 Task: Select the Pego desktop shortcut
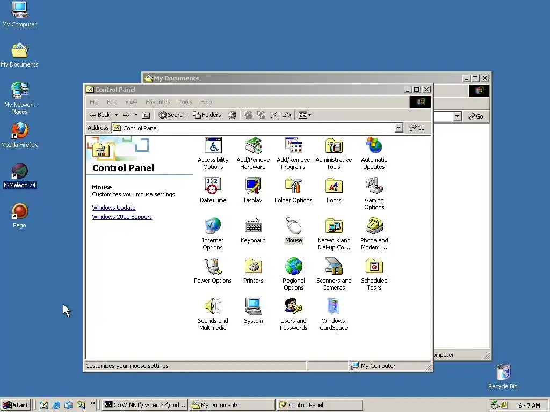tap(19, 216)
